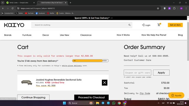
Task: Click the shield extension icon
Action: click(164, 8)
